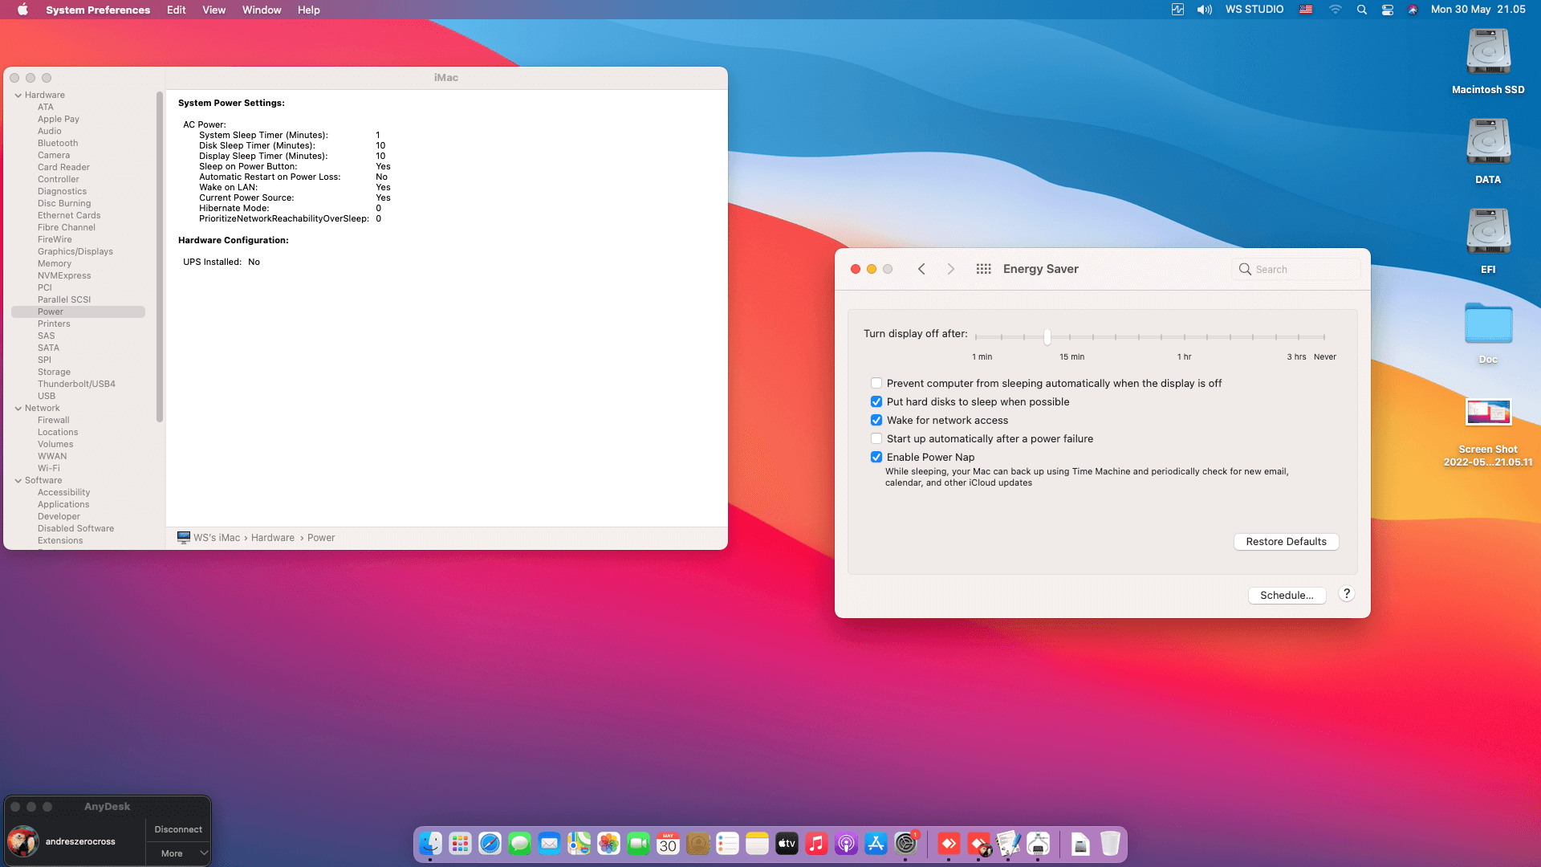The height and width of the screenshot is (867, 1541).
Task: Open the Energy Saver help question mark
Action: pyautogui.click(x=1347, y=594)
